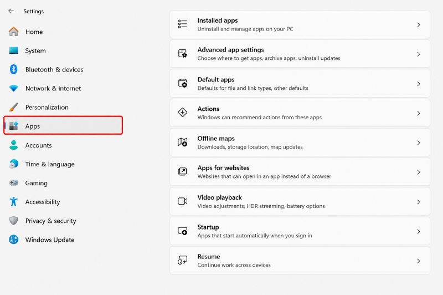The height and width of the screenshot is (295, 443).
Task: Click the System monitor icon
Action: tap(13, 50)
